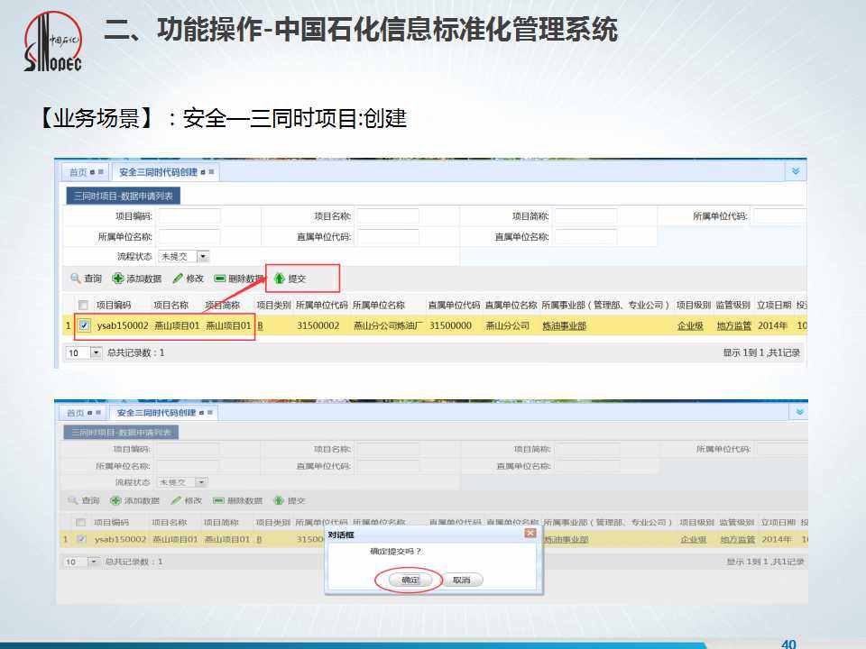Click the 删除数据 minus icon in the upper screenshot
This screenshot has width=866, height=649.
click(220, 279)
